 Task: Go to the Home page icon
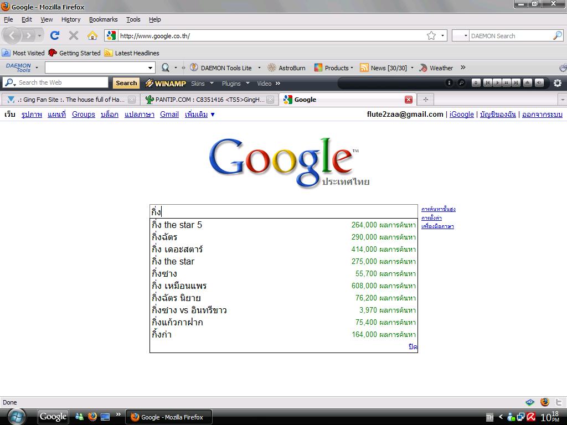(x=92, y=35)
